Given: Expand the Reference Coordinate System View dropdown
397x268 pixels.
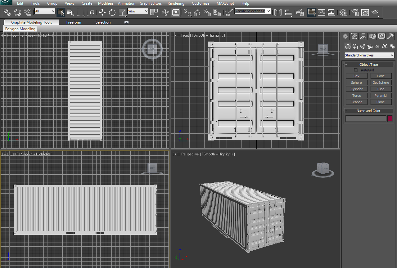Looking at the screenshot, I should click(138, 11).
